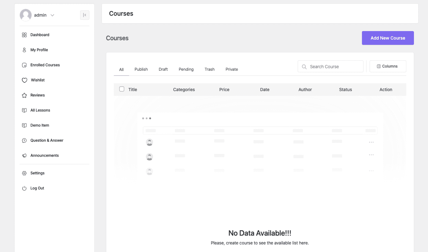This screenshot has height=252, width=428.
Task: Click the My Profile person icon
Action: pyautogui.click(x=24, y=50)
